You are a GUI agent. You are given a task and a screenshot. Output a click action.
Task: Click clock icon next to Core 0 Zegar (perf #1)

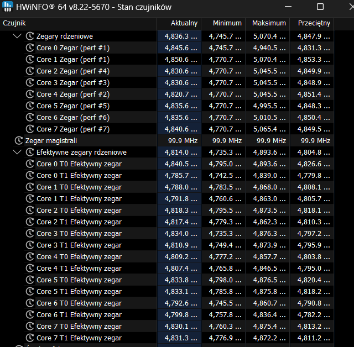point(30,48)
